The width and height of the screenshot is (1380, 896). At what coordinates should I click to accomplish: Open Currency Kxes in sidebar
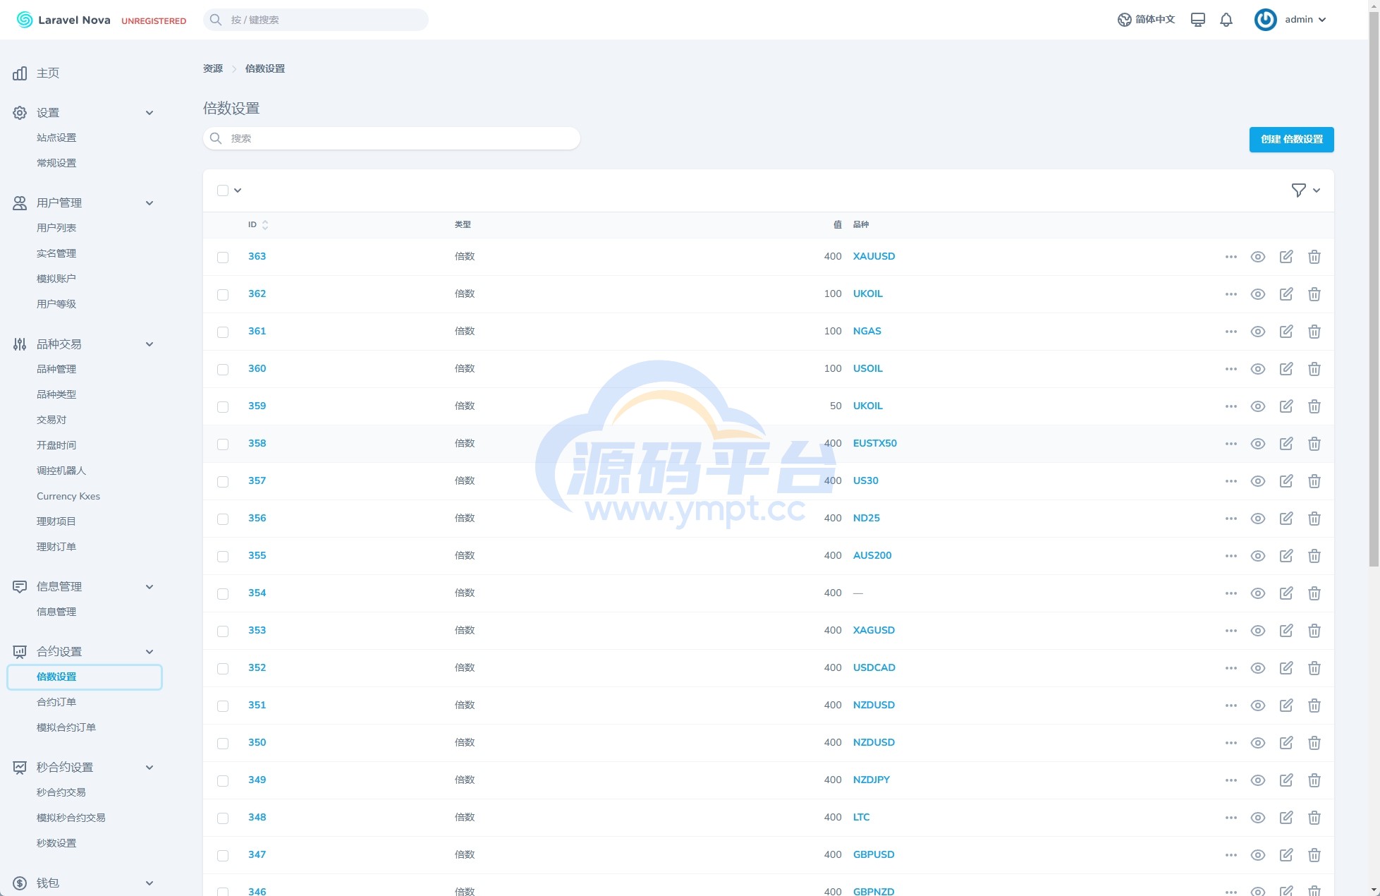[68, 496]
